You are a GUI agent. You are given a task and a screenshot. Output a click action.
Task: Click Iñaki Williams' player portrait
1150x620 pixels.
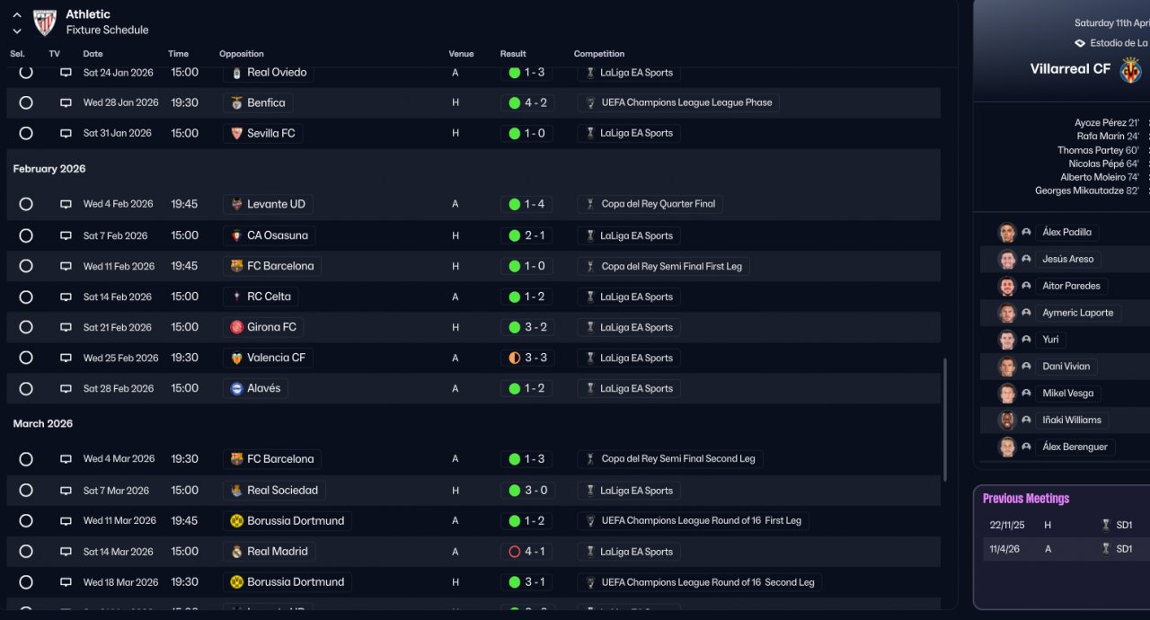pos(1007,421)
